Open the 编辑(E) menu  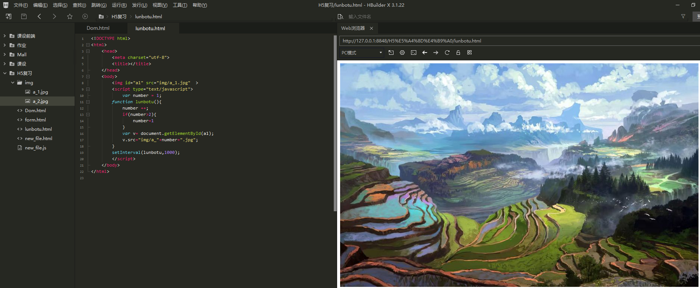click(40, 5)
